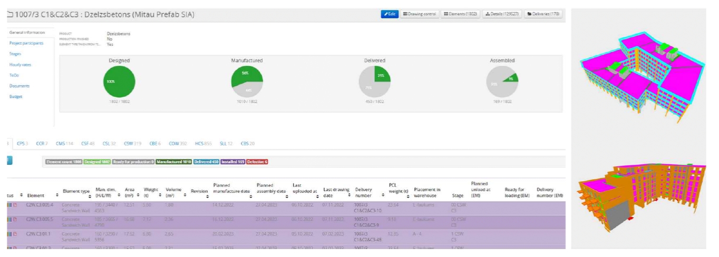Open the PDF icon in row C2W.C3.01.1
Screen dimensions: 719x257
pos(15,234)
